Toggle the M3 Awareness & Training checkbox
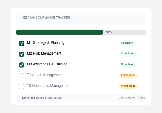 tap(22, 65)
